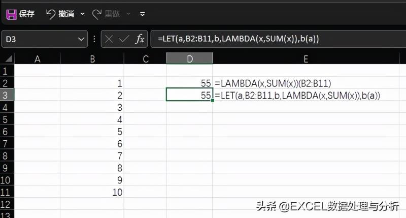Click the vertical dots beside Name Box

[x=94, y=39]
